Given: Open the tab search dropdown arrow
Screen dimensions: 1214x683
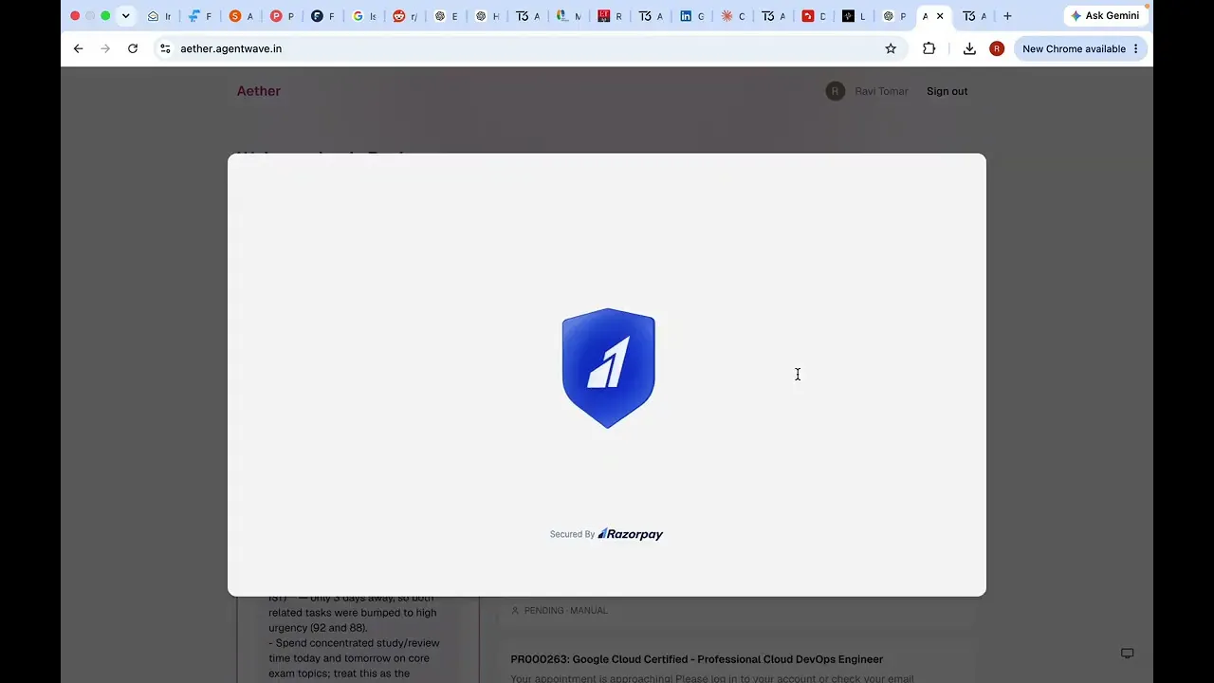Looking at the screenshot, I should (x=125, y=16).
